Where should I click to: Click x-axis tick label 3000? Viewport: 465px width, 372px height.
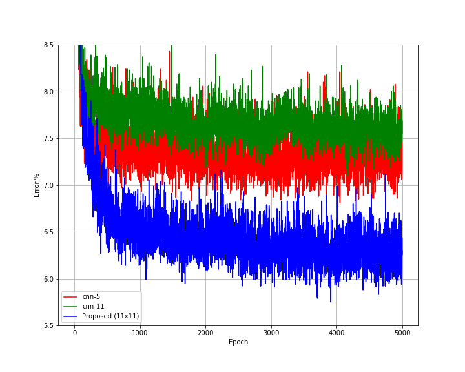pyautogui.click(x=271, y=333)
